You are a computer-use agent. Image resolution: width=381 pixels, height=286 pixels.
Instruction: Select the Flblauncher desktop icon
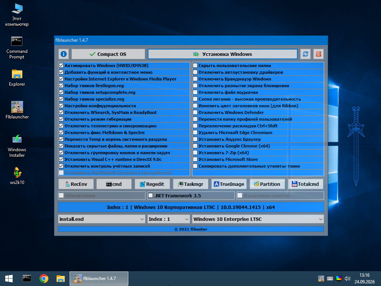(17, 110)
